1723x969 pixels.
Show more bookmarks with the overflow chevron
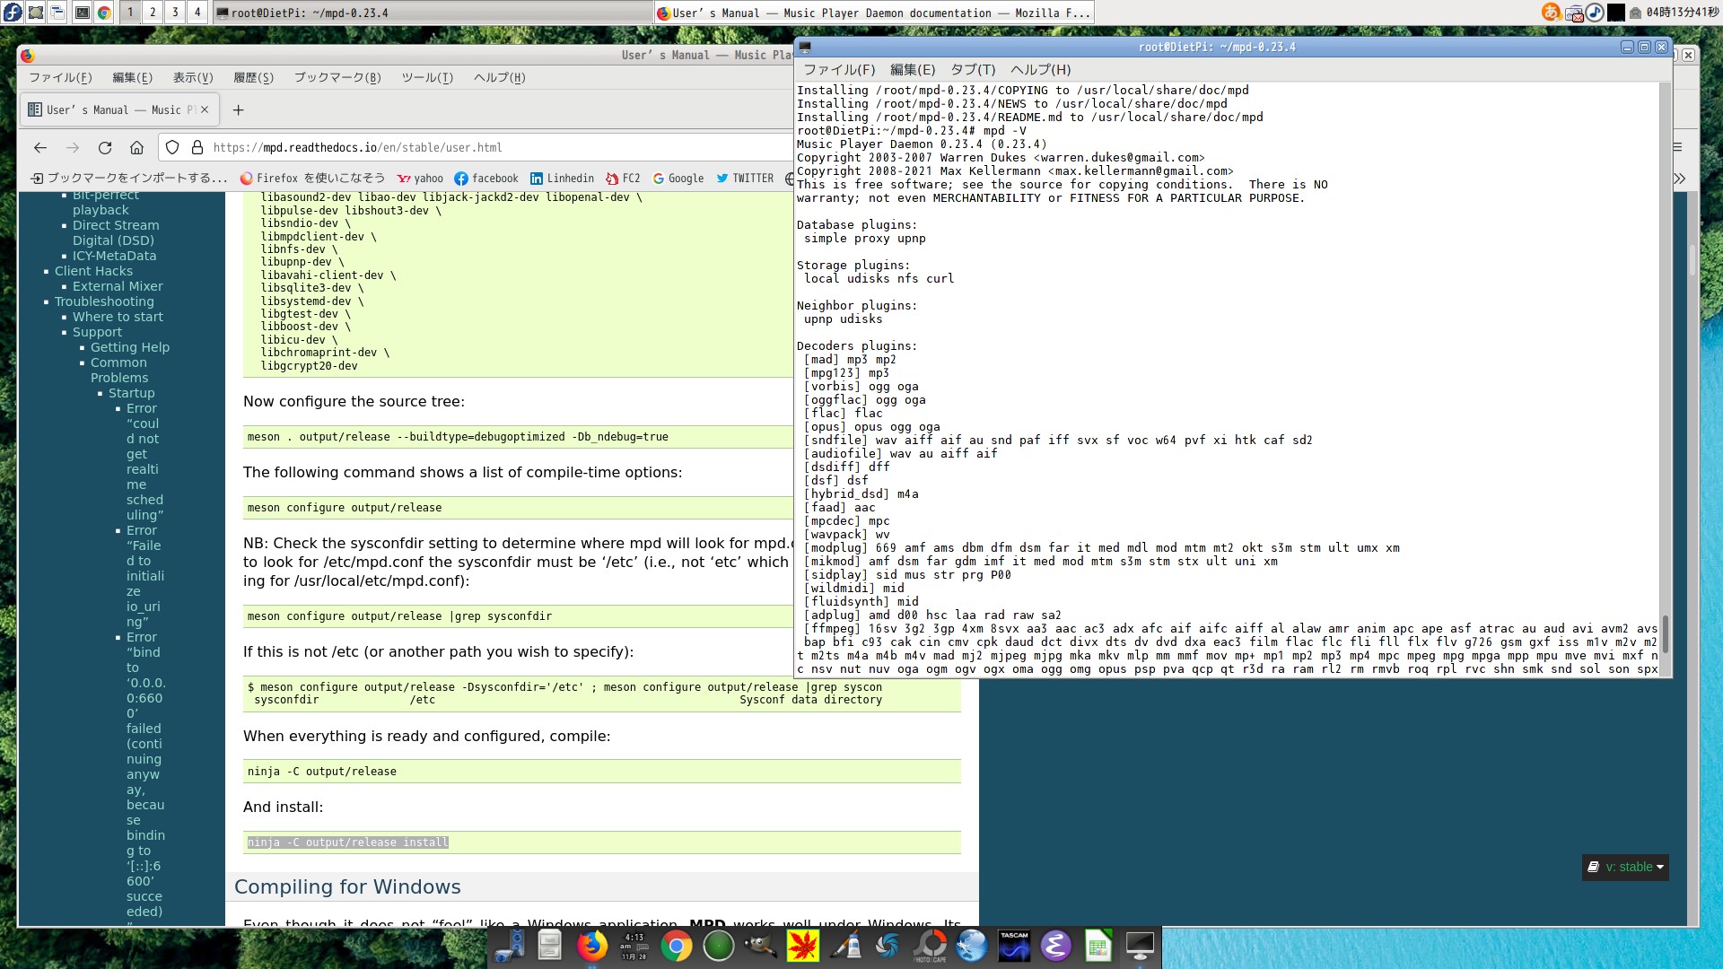1679,179
